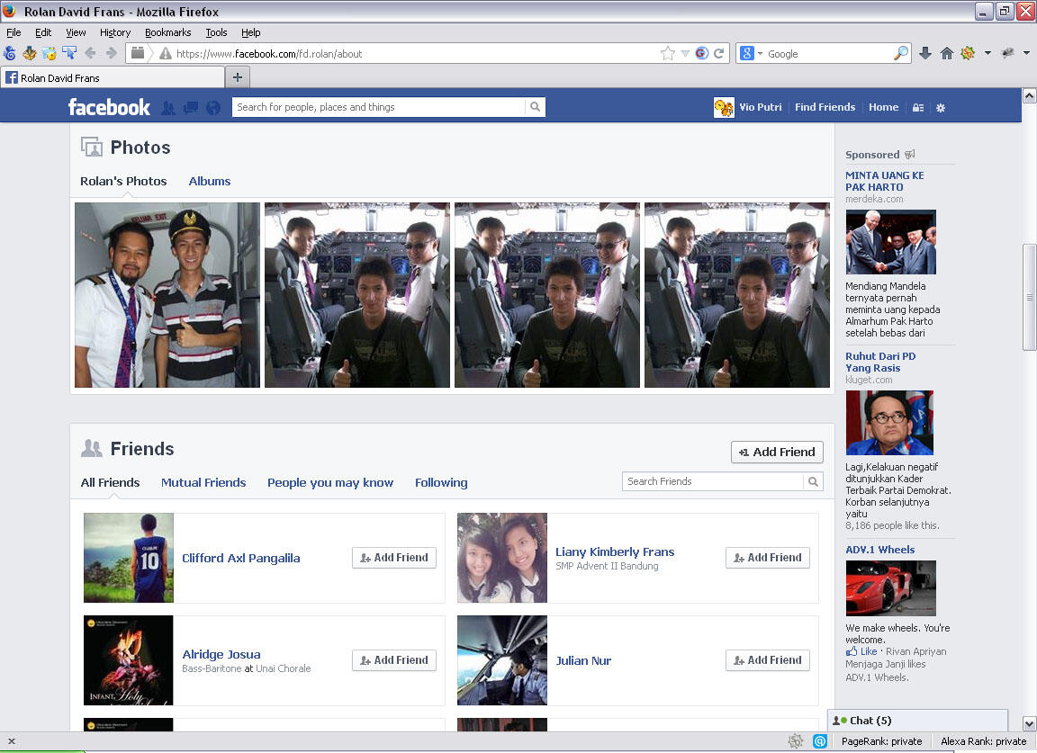1037x753 pixels.
Task: Open the People you may know tab
Action: (330, 482)
